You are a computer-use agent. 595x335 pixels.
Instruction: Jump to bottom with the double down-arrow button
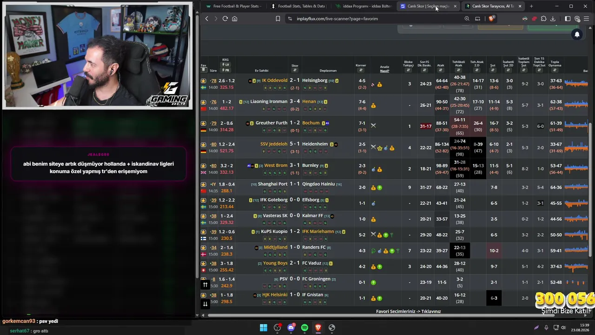(x=205, y=304)
